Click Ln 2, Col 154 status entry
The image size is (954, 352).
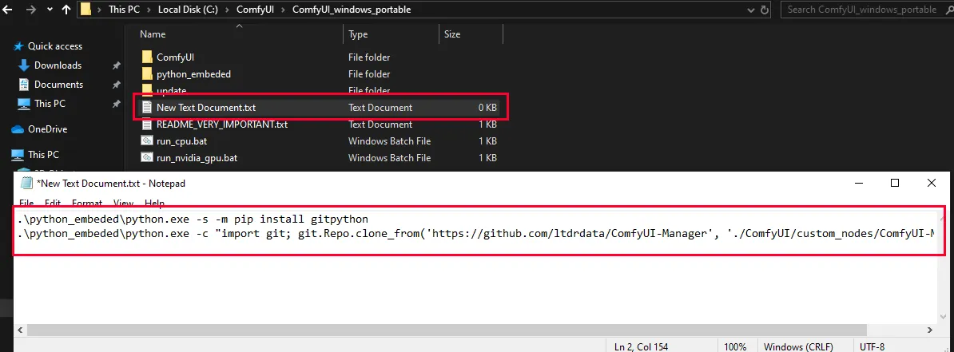coord(641,346)
